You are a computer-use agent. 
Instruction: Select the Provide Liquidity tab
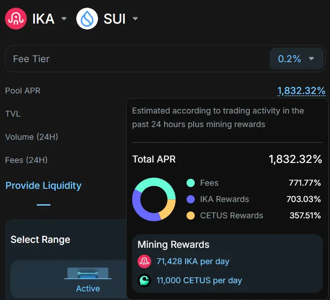(44, 186)
